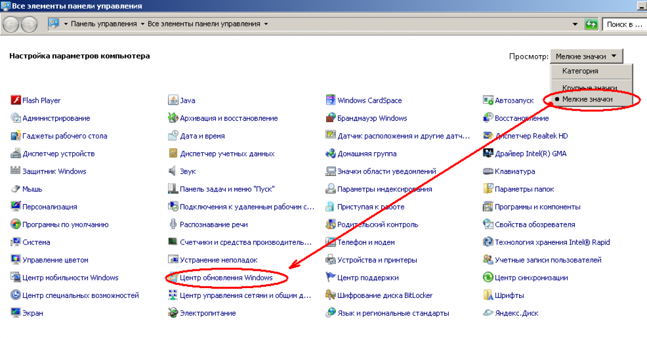Open Учетные записи пользователей link
The image size is (647, 338).
[548, 260]
